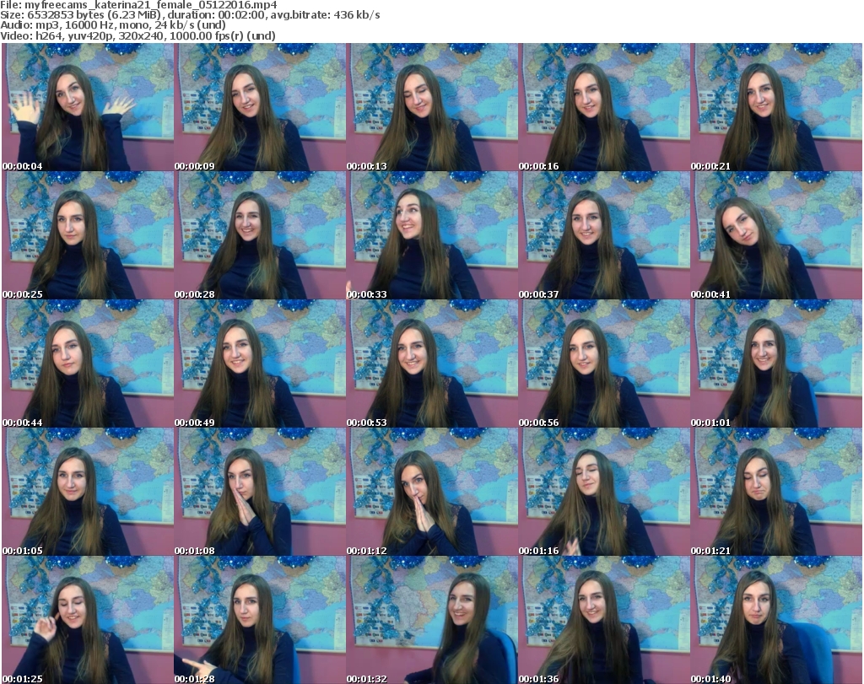Open the frame stamped 00:01:36

click(603, 620)
